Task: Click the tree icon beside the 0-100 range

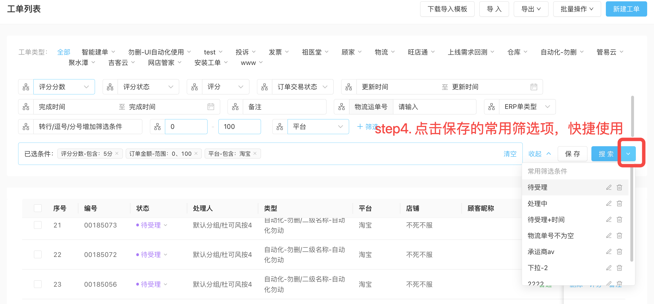Action: coord(157,127)
